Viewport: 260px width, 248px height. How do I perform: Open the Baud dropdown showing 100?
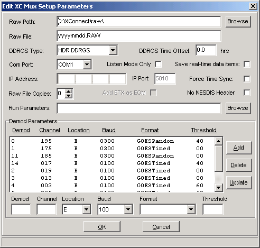click(x=128, y=209)
